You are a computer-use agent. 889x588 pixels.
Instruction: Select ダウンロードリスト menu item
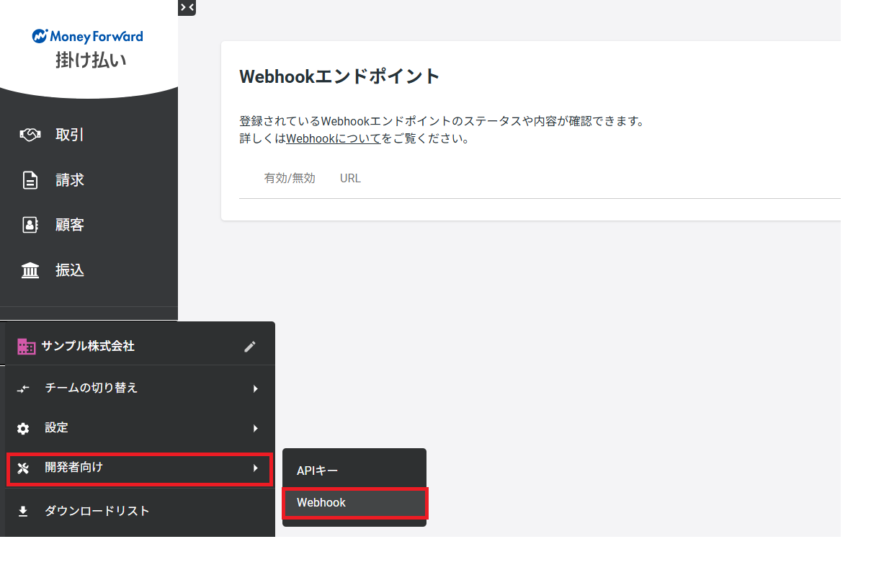tap(140, 511)
